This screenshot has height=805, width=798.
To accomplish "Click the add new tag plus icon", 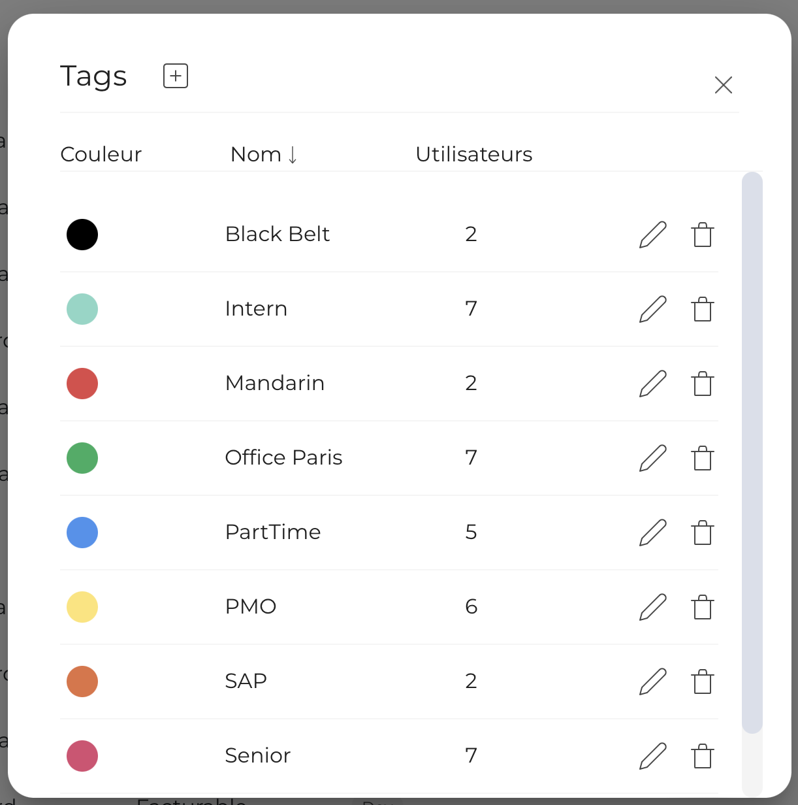I will 176,76.
